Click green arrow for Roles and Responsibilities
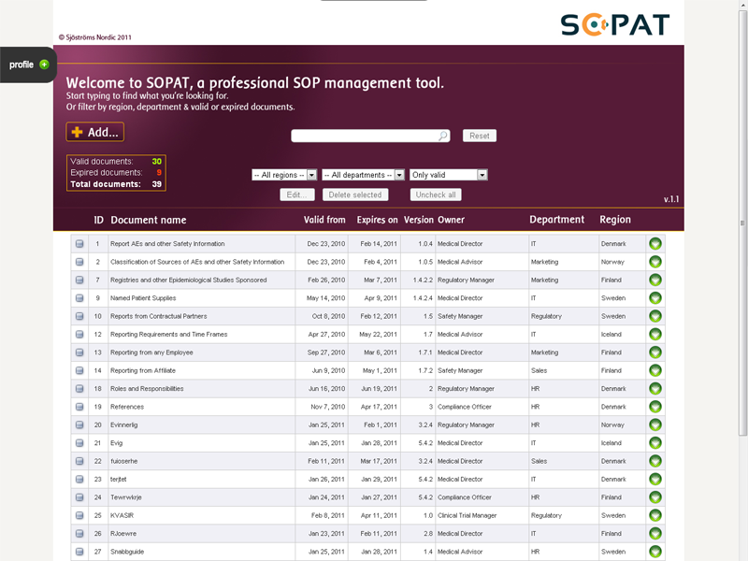 tap(655, 389)
